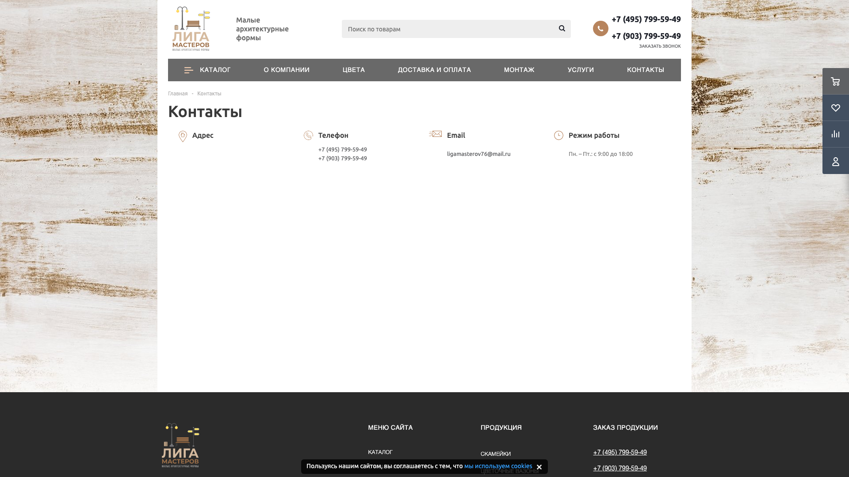
Task: Close the cookies notification
Action: click(539, 467)
